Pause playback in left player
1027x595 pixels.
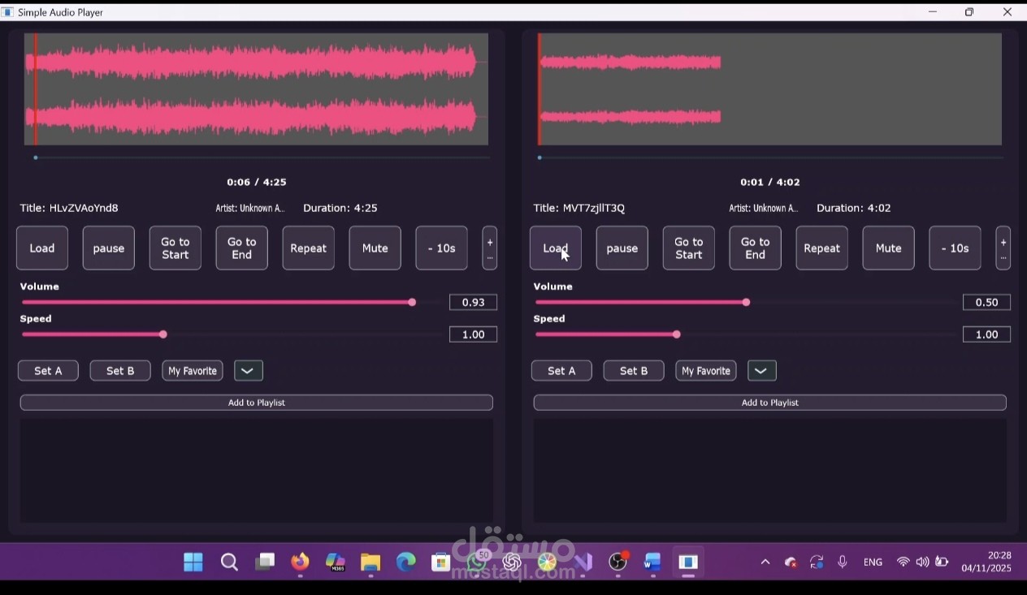tap(109, 248)
